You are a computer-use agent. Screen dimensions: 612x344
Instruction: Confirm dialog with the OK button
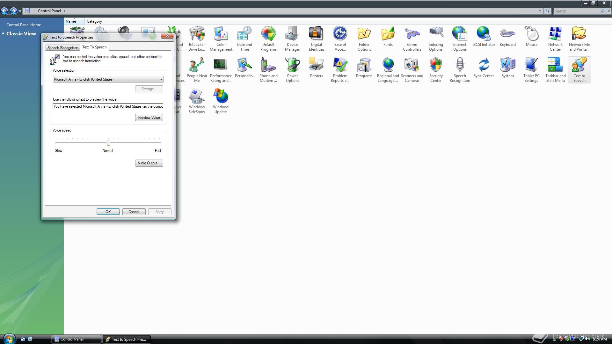tap(108, 212)
